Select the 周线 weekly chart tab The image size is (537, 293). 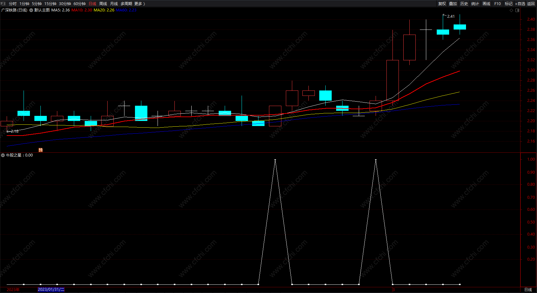coord(103,4)
